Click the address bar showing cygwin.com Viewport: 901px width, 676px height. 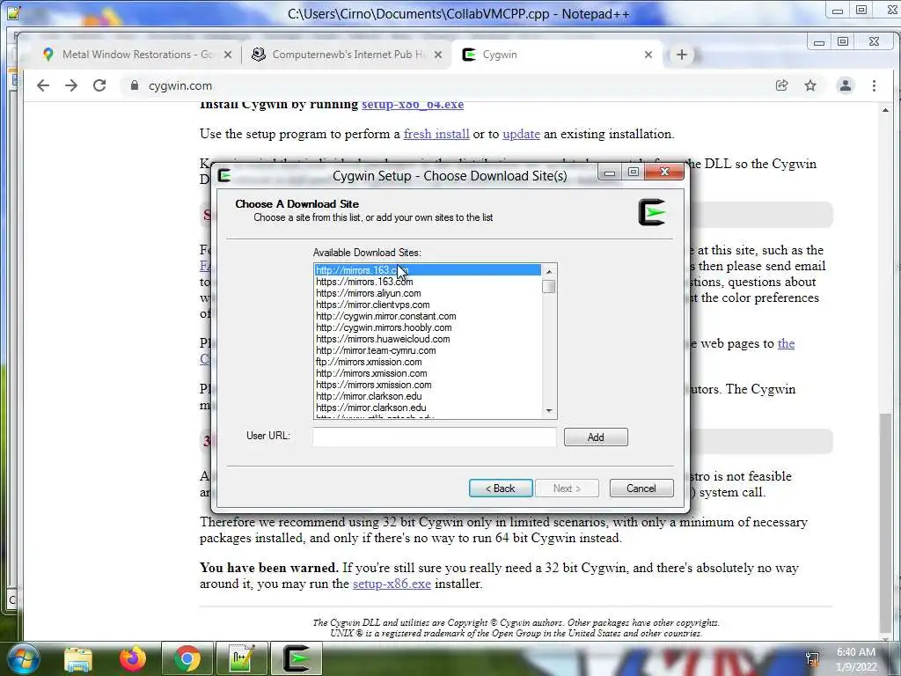[448, 85]
